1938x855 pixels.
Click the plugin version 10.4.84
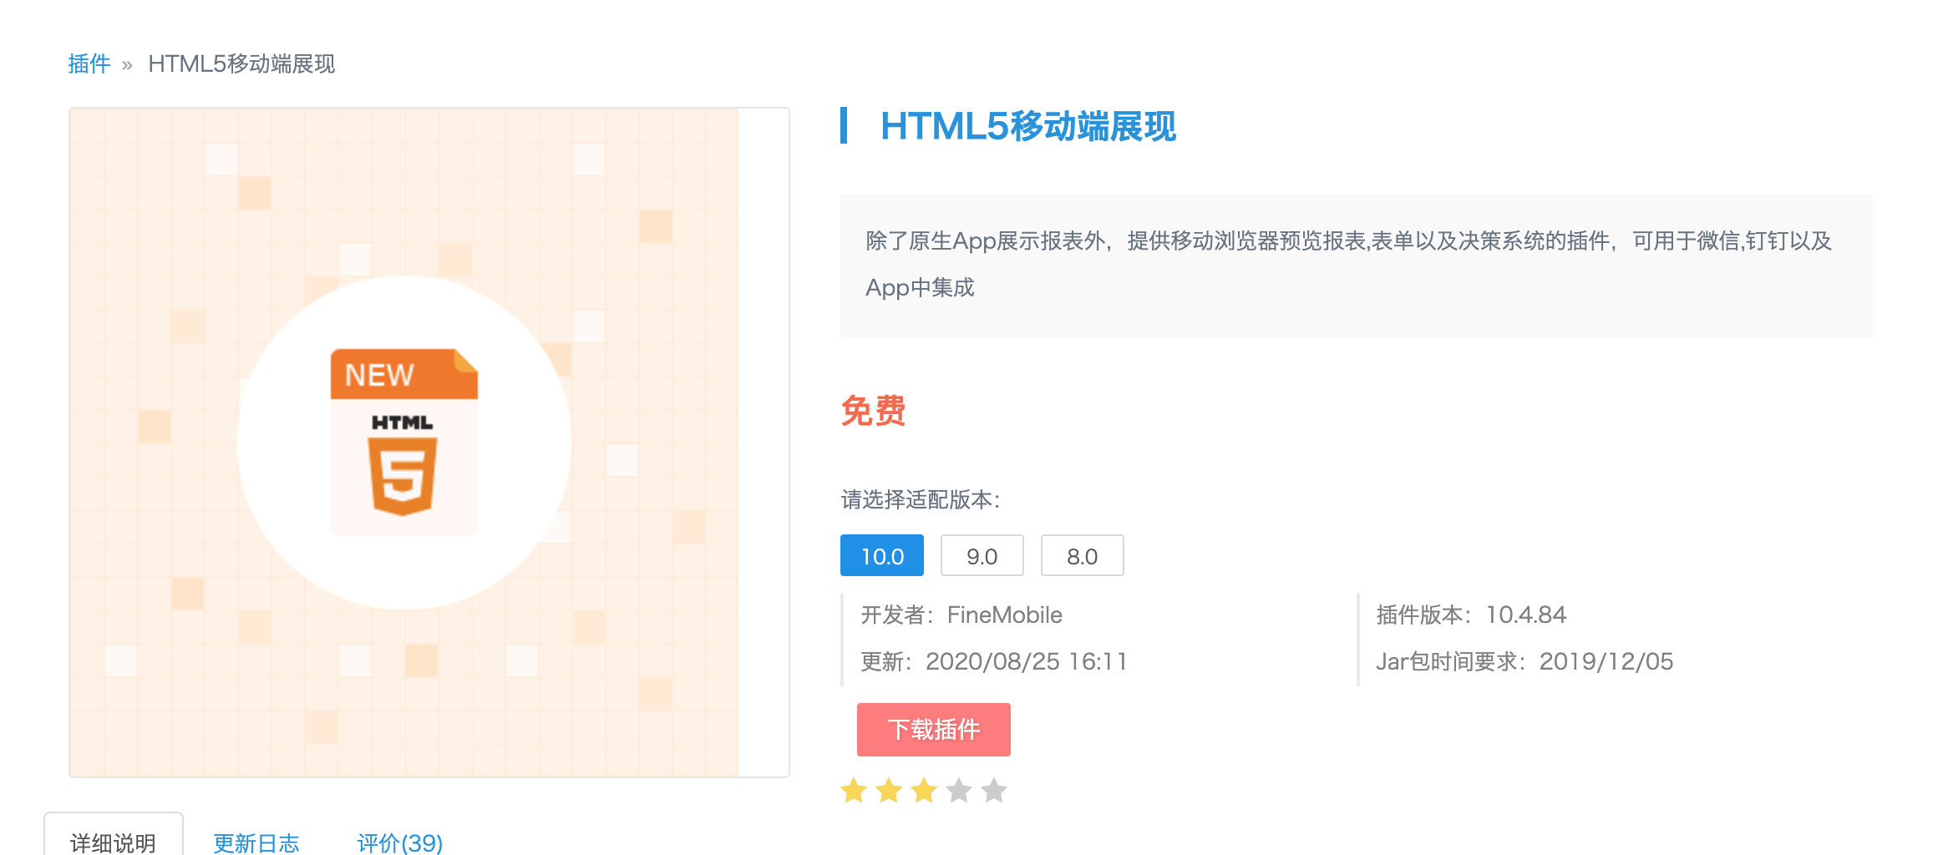pyautogui.click(x=1526, y=615)
